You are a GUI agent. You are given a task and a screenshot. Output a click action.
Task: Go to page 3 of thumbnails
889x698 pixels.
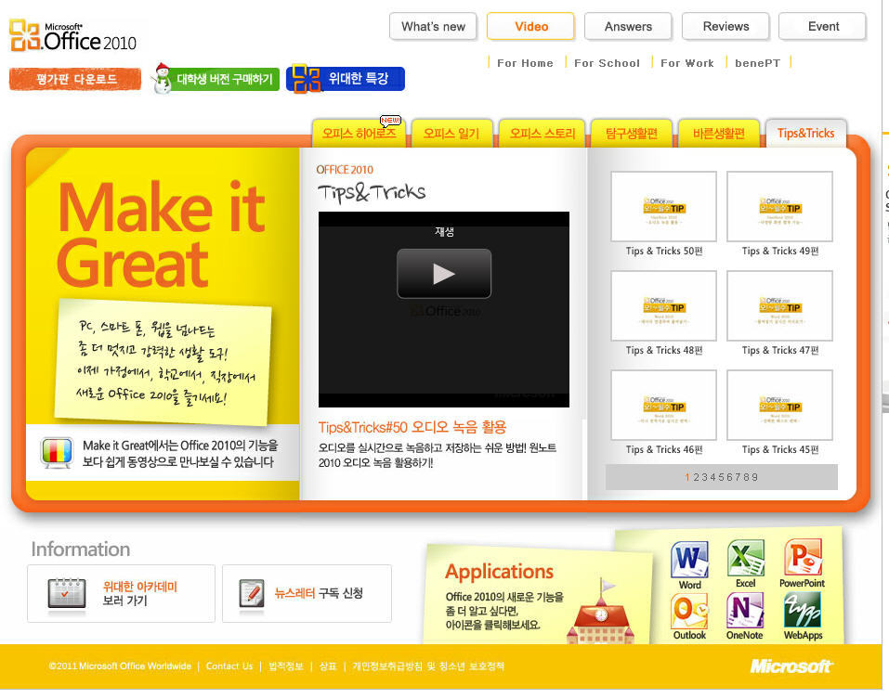pyautogui.click(x=705, y=478)
